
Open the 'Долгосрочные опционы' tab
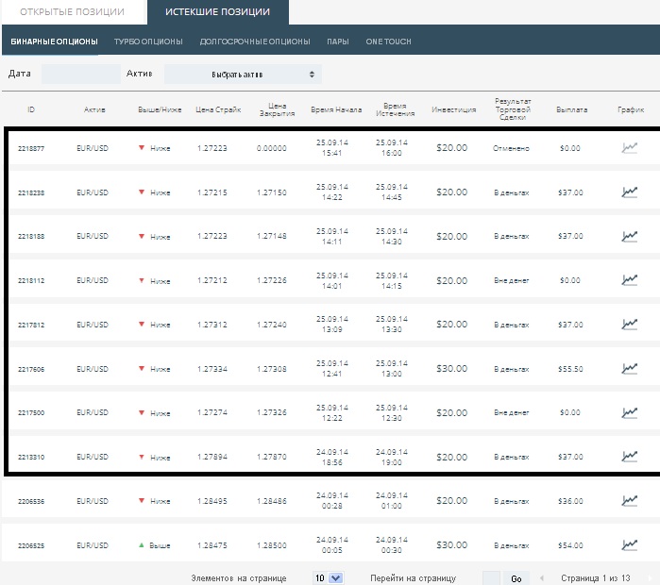point(254,42)
